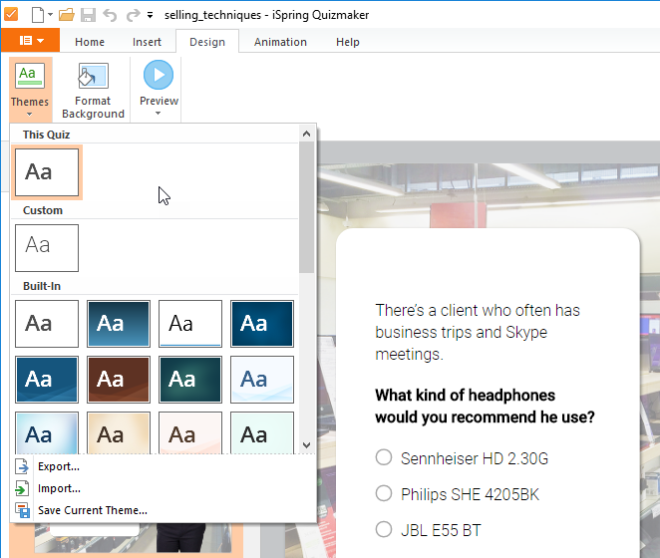Apply the blue wave Built-In theme
This screenshot has width=660, height=558.
tap(47, 380)
